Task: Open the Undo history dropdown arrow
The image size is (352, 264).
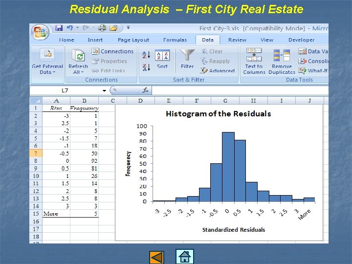Action: click(x=77, y=27)
